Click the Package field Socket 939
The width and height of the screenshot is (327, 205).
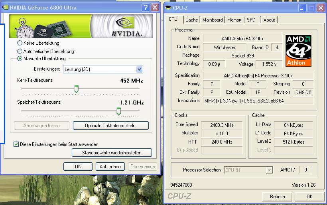(x=242, y=56)
